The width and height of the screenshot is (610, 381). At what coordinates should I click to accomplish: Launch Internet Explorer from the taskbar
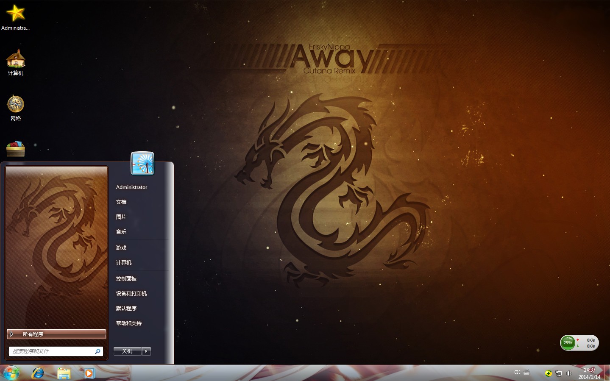38,373
